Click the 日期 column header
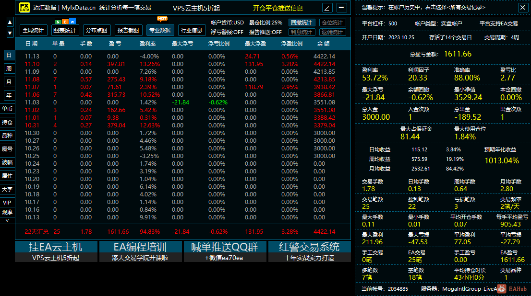 tap(32, 44)
